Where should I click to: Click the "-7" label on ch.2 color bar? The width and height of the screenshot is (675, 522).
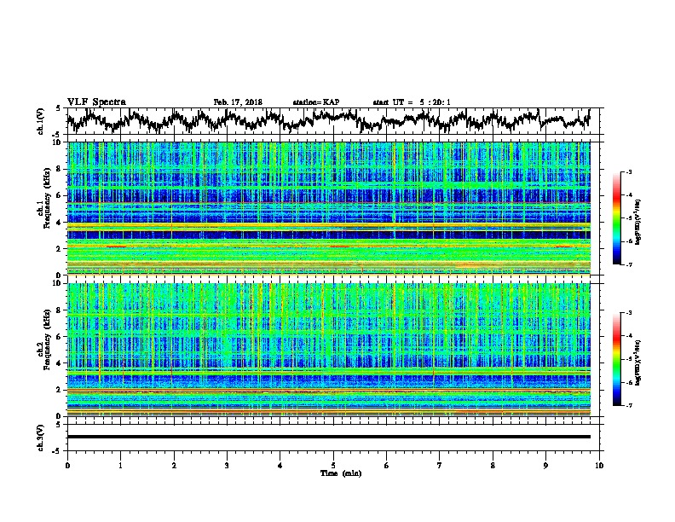(628, 405)
